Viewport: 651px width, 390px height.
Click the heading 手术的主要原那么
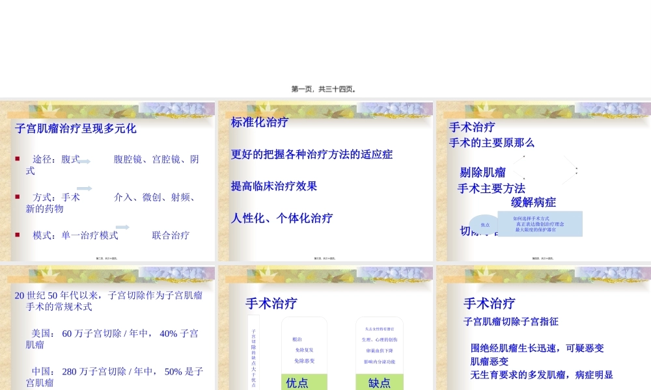pos(491,143)
